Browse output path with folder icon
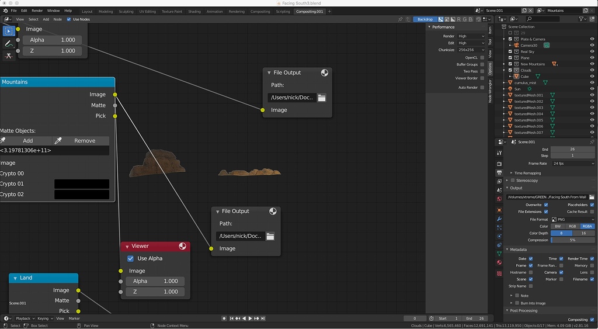Screen dimensions: 598x329 click(592, 197)
